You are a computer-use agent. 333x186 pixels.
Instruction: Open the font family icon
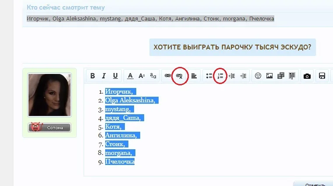(x=153, y=76)
